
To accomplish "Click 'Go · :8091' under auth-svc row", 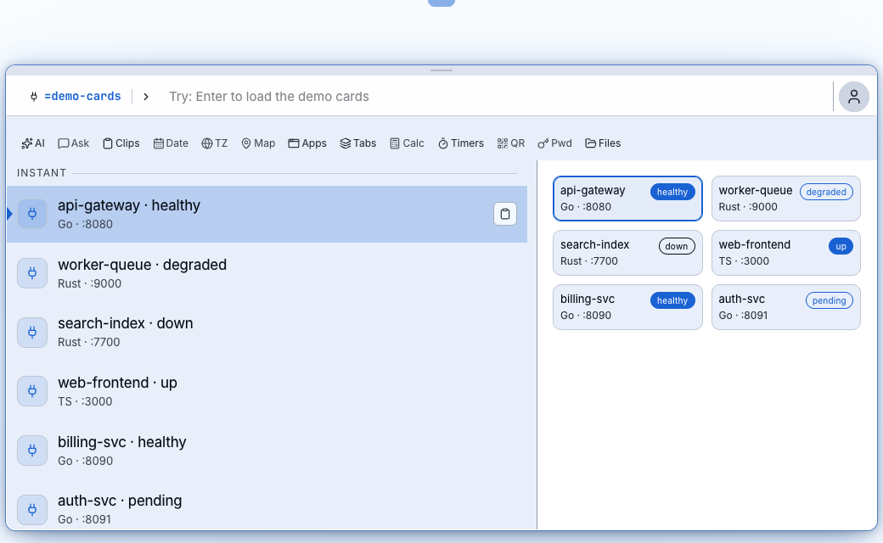I will [x=84, y=519].
